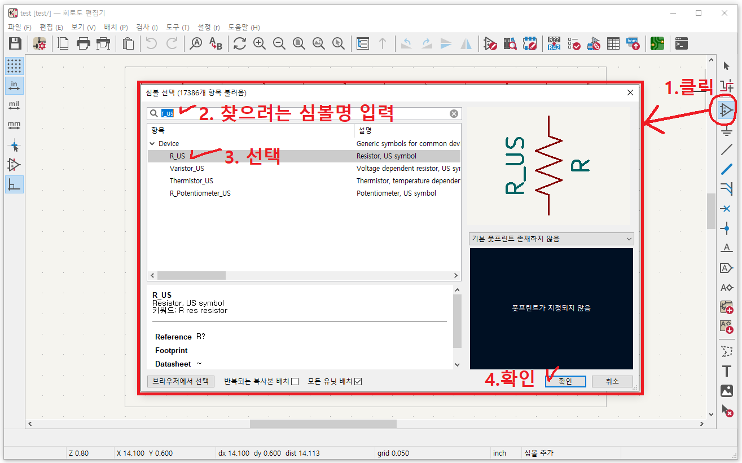Click the Redo arrow icon
The image size is (742, 463).
coord(172,43)
